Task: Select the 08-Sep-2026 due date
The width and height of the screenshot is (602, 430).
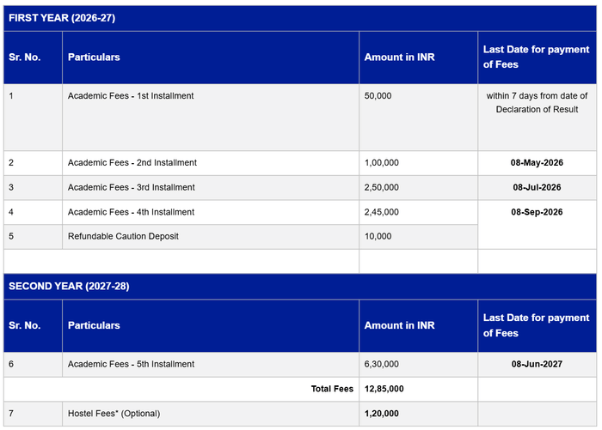Action: [x=537, y=212]
